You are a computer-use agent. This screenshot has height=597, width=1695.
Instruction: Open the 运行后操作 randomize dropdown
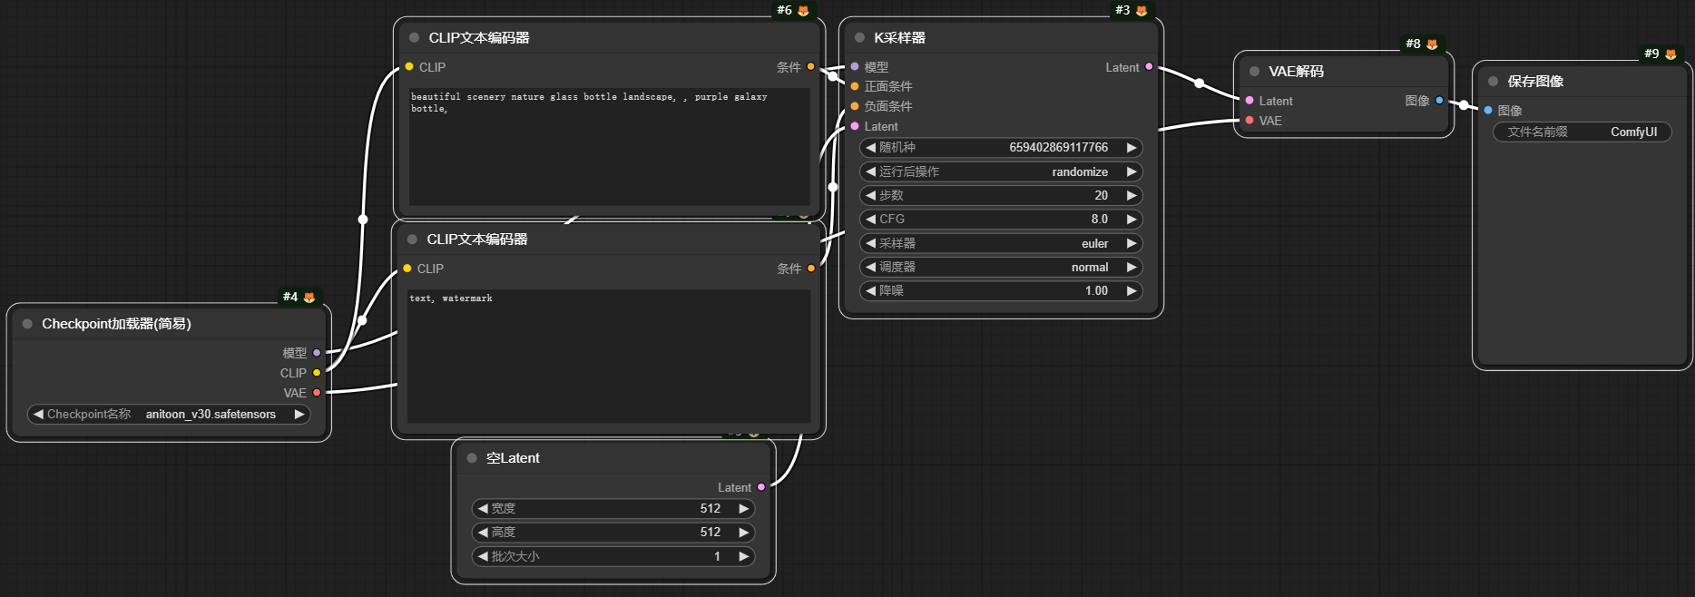pyautogui.click(x=1001, y=171)
